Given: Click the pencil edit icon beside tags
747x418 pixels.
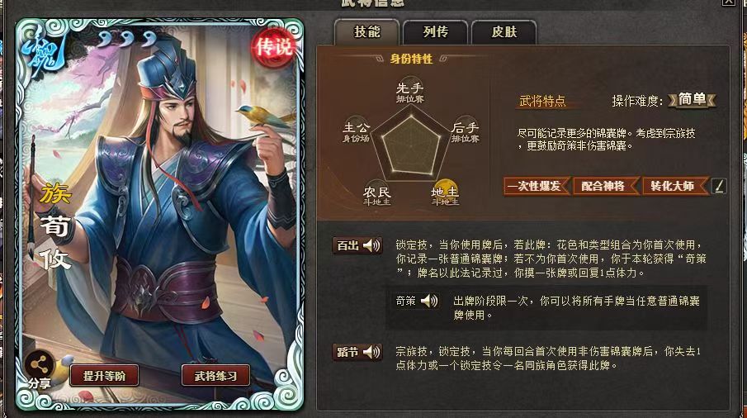Looking at the screenshot, I should point(719,186).
